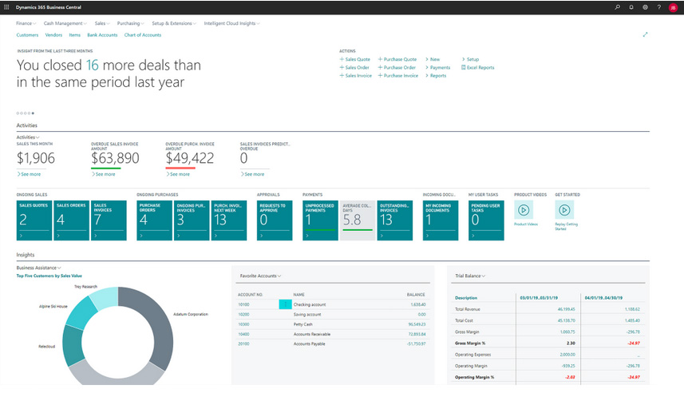Open the Bank Accounts link
Viewport: 684px width, 405px height.
coord(102,35)
